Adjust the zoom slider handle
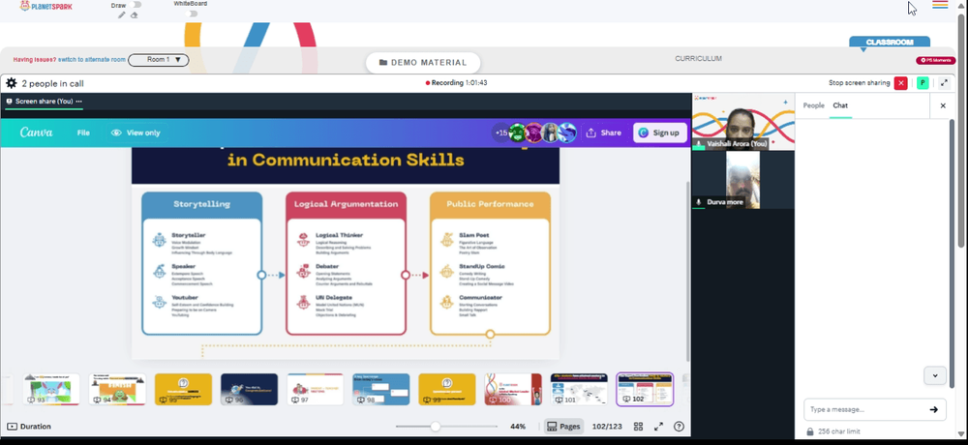968x445 pixels. (436, 427)
